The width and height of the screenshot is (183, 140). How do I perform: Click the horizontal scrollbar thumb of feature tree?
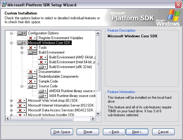pos(42,119)
